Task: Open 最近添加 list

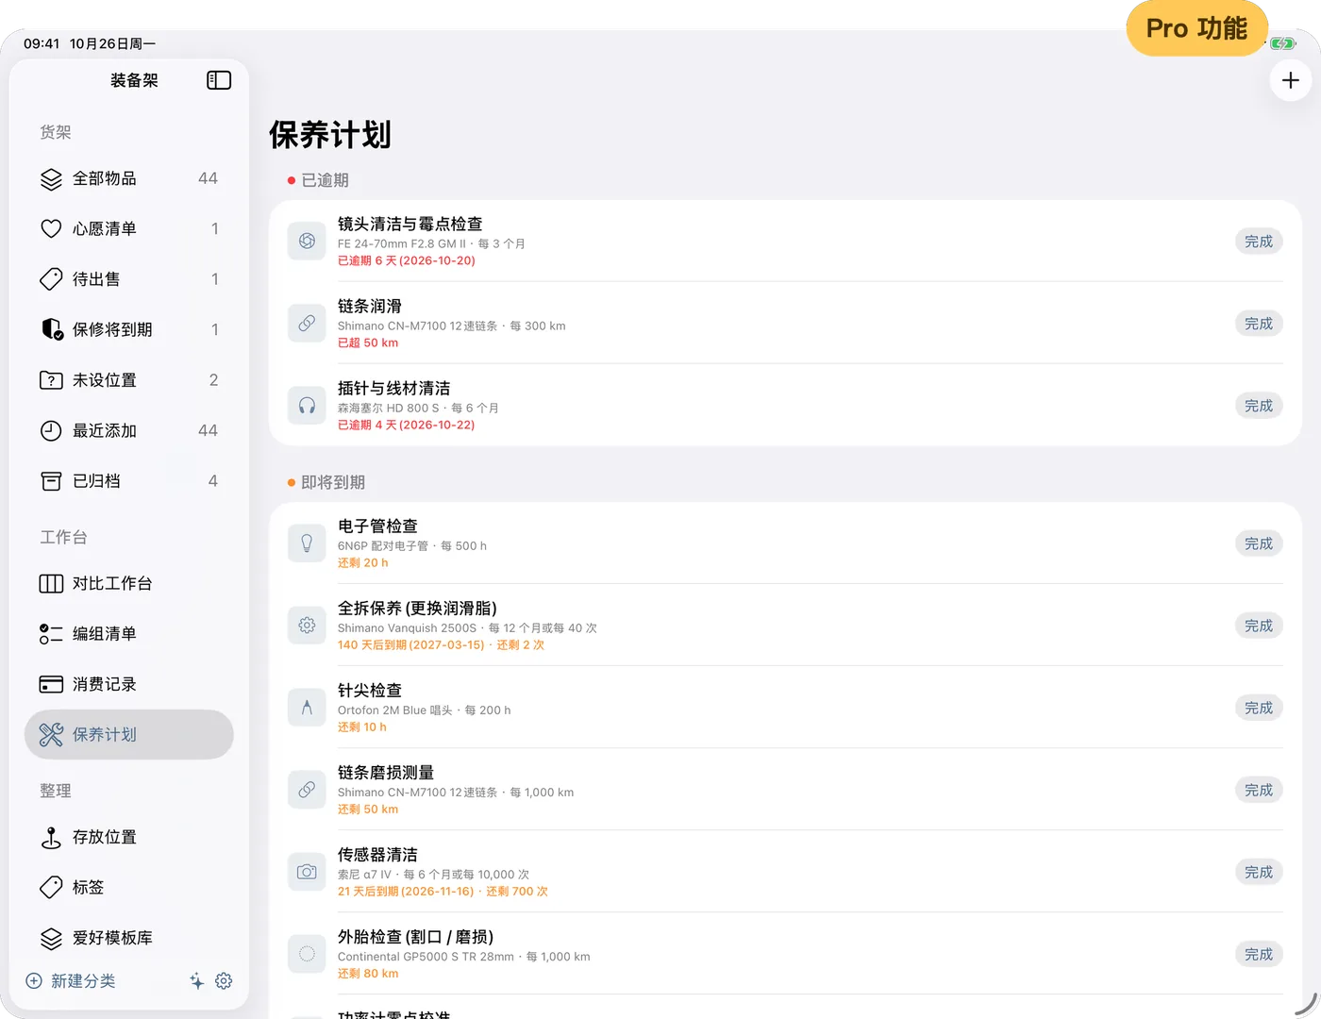Action: click(x=129, y=430)
